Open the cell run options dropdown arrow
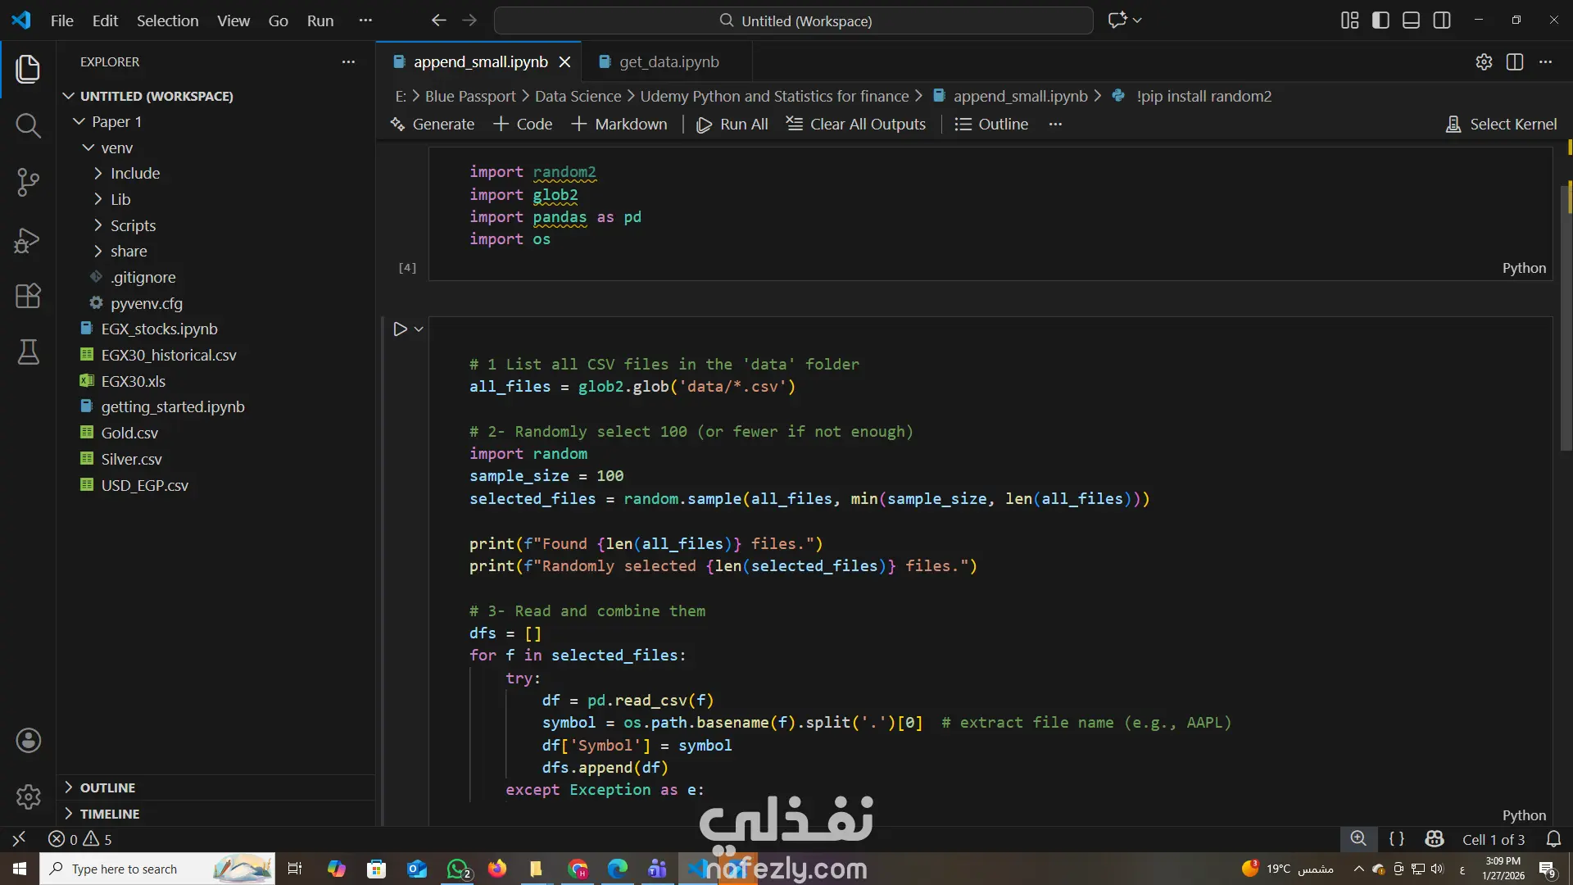Viewport: 1573px width, 885px height. [419, 329]
